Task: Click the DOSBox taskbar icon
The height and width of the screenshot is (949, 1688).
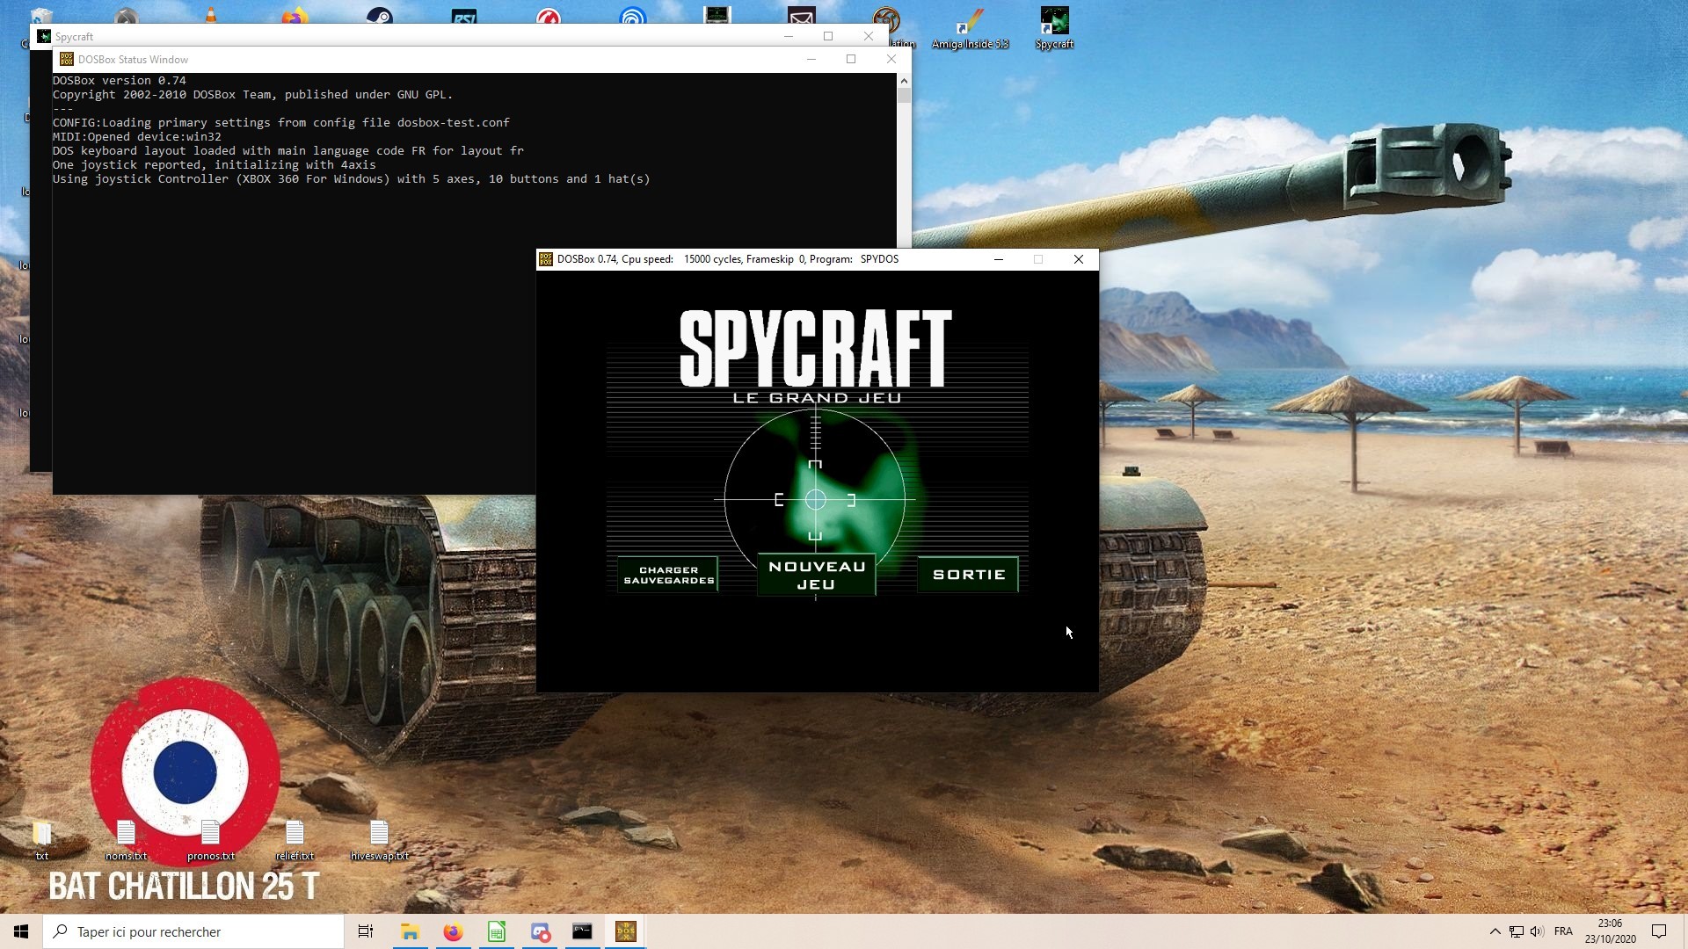Action: coord(625,931)
